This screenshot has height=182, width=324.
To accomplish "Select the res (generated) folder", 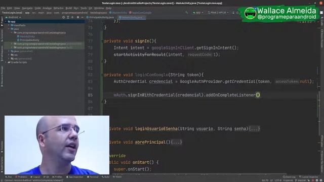I will 21,59.
